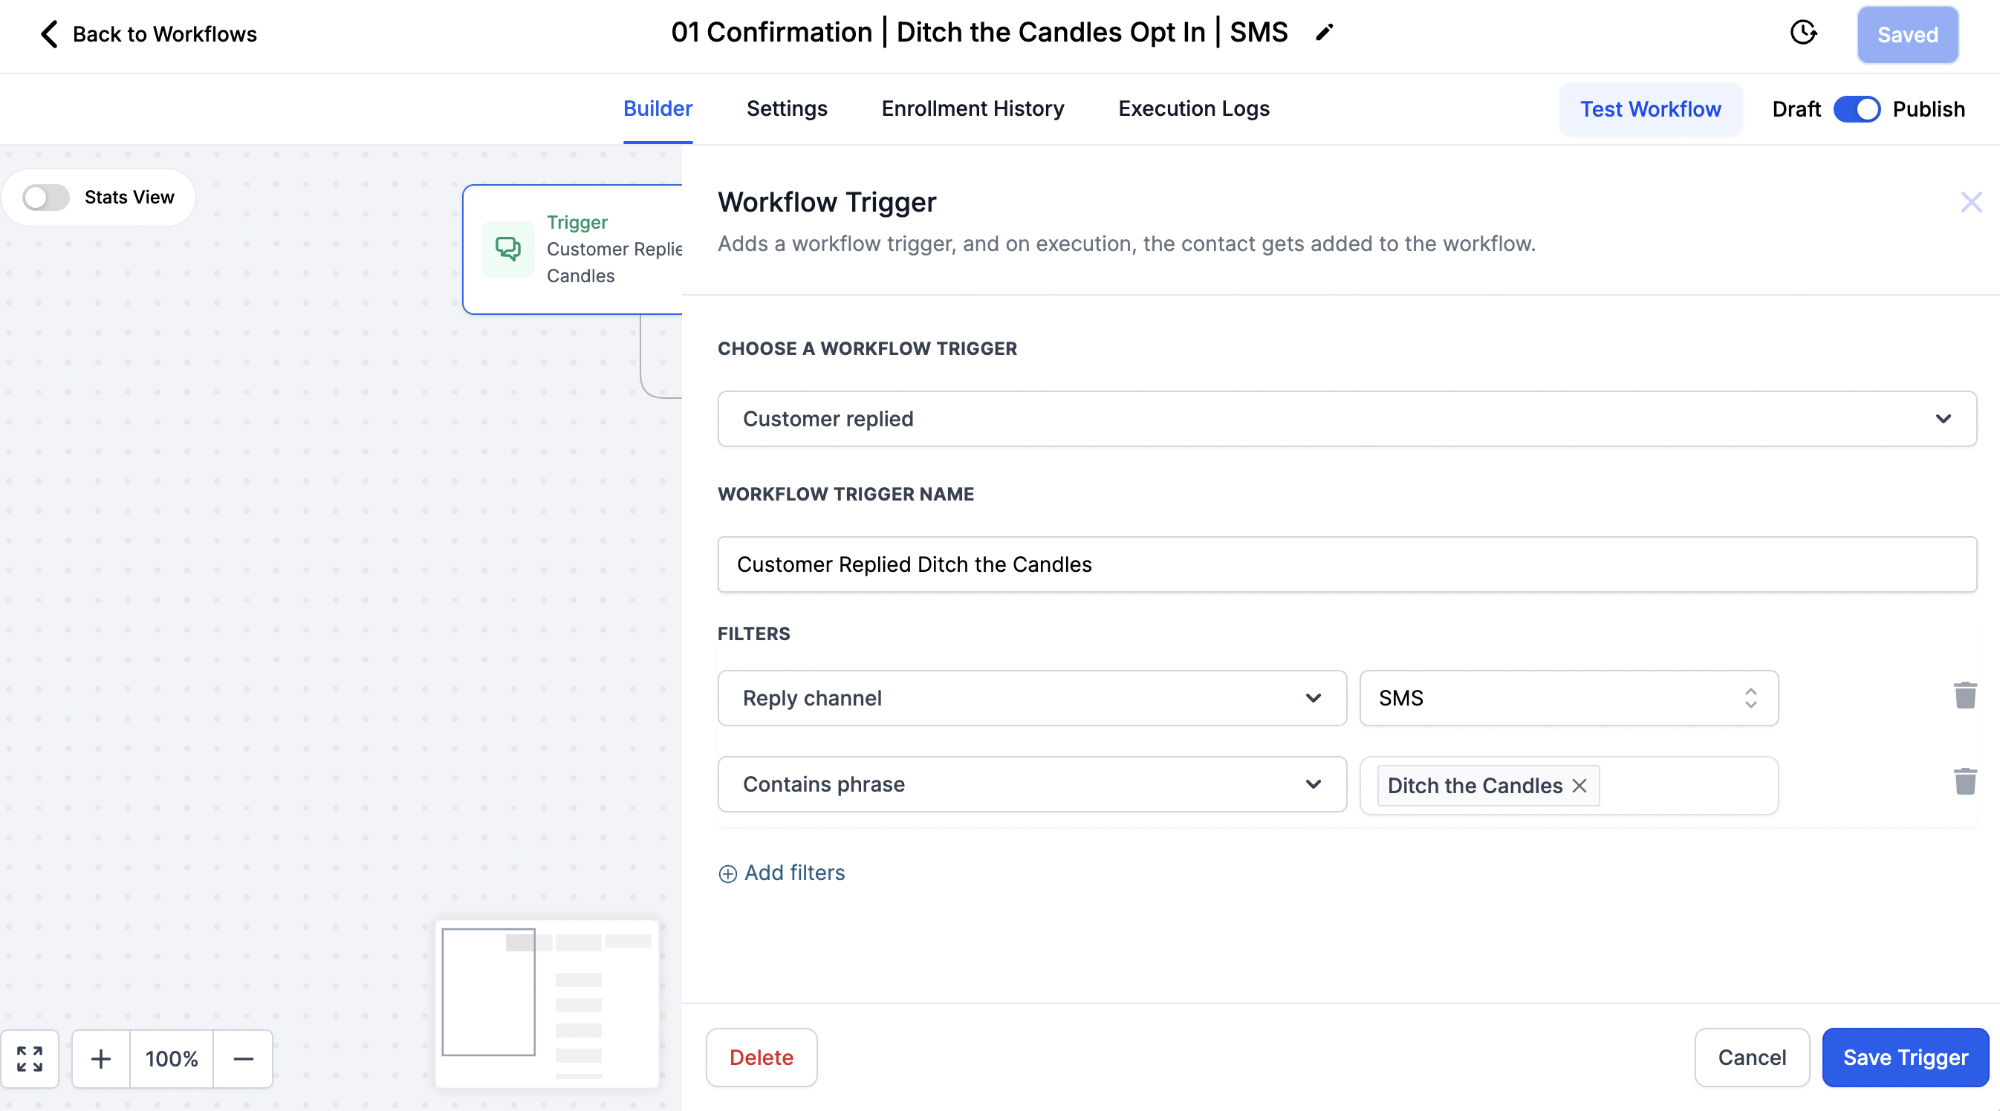This screenshot has width=2000, height=1111.
Task: Zoom in with the plus icon
Action: click(x=101, y=1058)
